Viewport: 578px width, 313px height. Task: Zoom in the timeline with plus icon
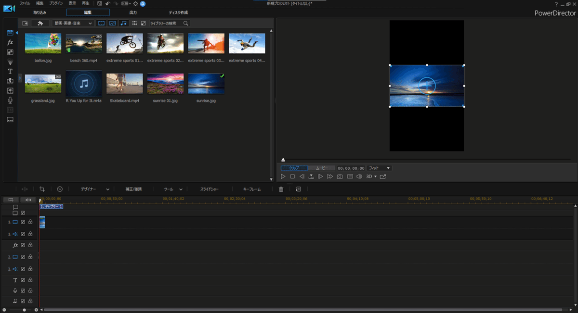point(36,310)
